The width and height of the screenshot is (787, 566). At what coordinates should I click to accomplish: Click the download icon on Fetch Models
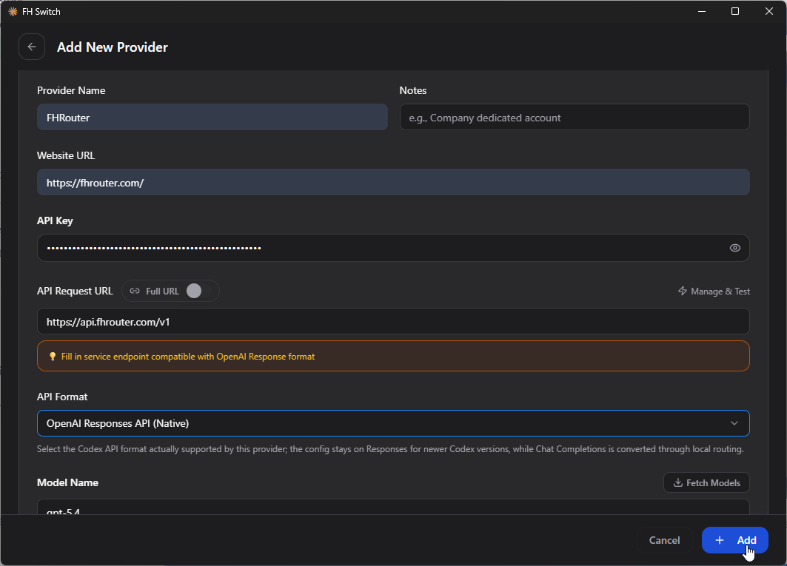tap(677, 482)
